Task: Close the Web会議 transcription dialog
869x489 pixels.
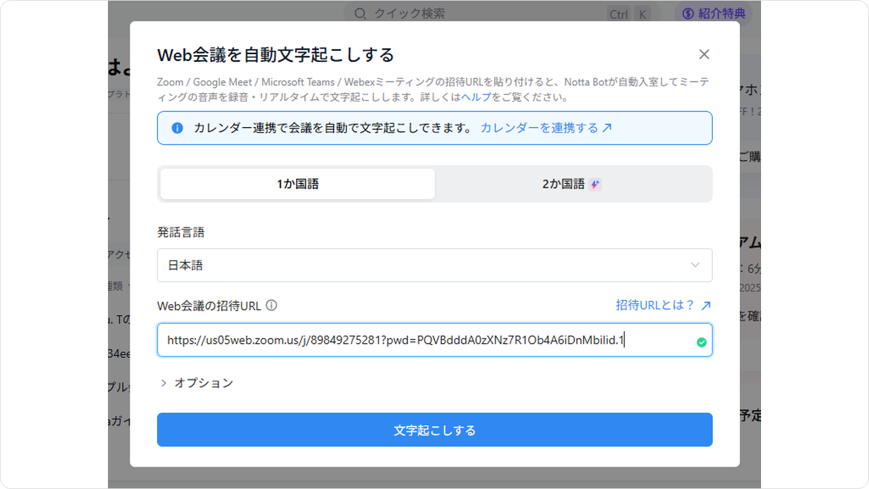Action: pos(704,54)
